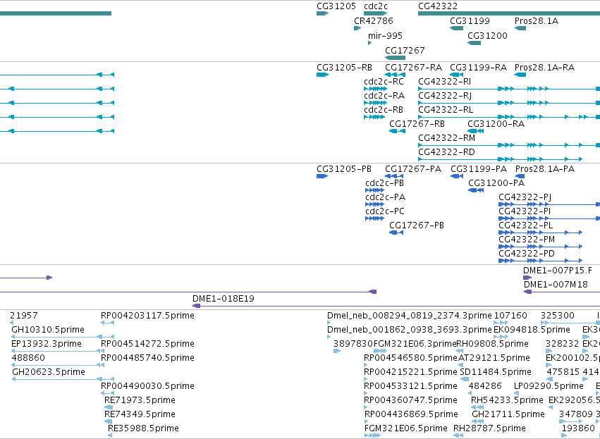Select the CG31205 gene feature

click(x=322, y=13)
